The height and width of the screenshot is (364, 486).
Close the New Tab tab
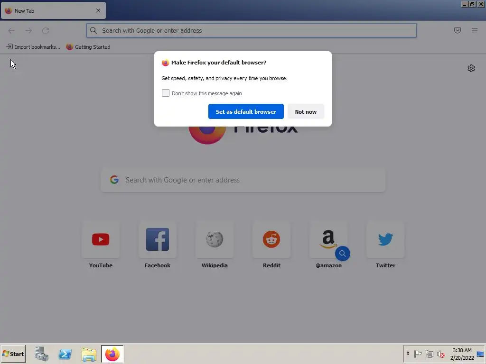(x=98, y=10)
